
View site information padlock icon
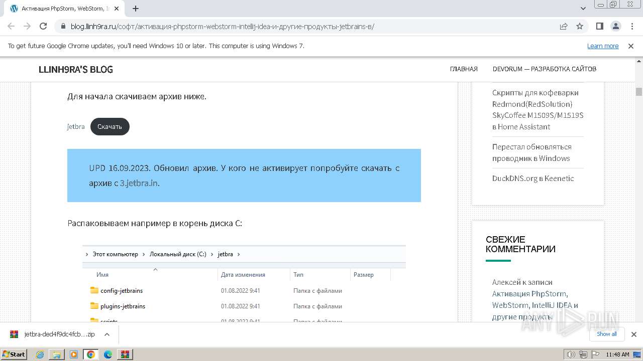[63, 27]
